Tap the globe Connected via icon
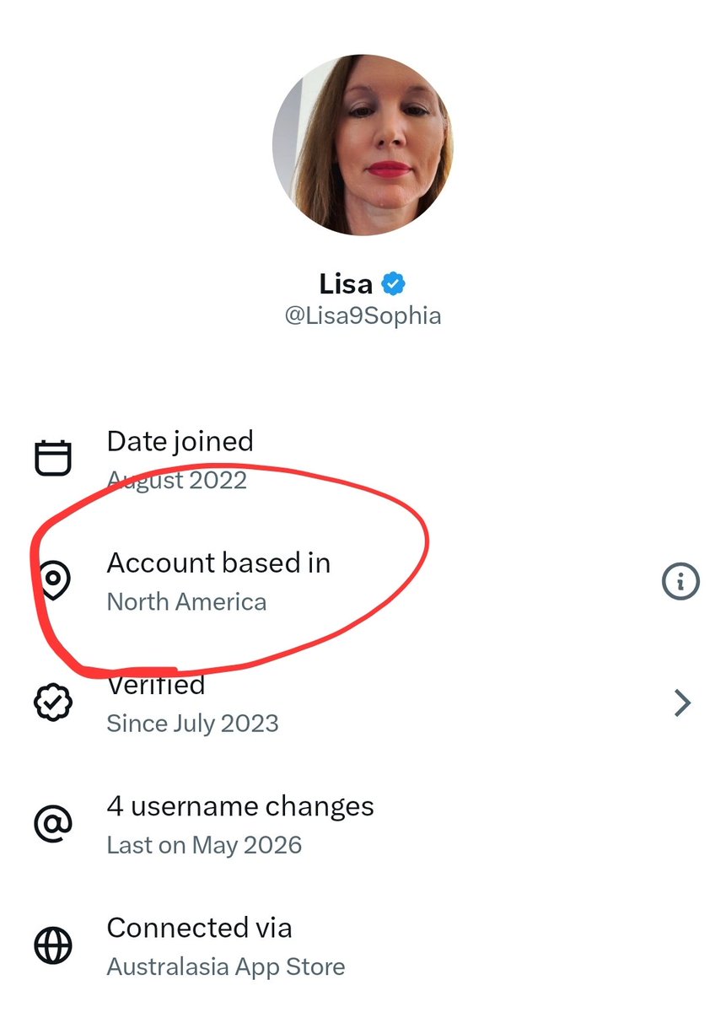The image size is (726, 1012). pos(53,945)
